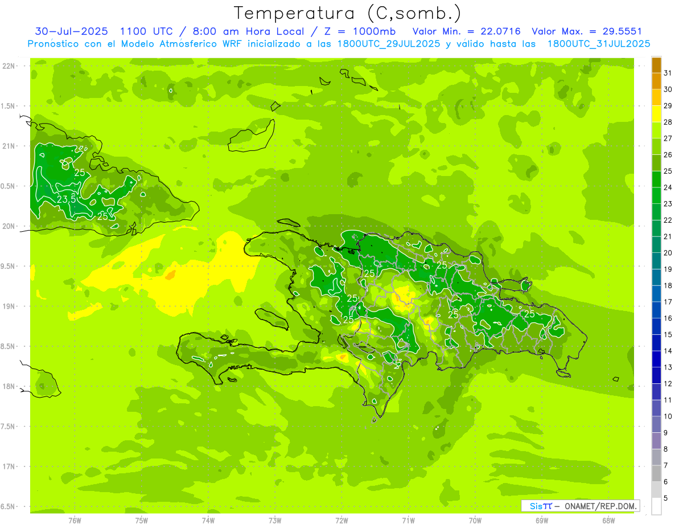Click the '68W' longitude label
The width and height of the screenshot is (683, 528).
point(608,521)
